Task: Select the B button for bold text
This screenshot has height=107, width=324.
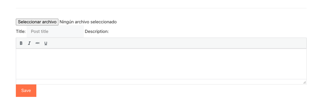Action: 21,43
